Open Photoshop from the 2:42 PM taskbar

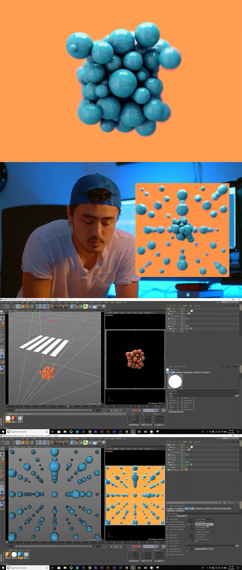(121, 568)
